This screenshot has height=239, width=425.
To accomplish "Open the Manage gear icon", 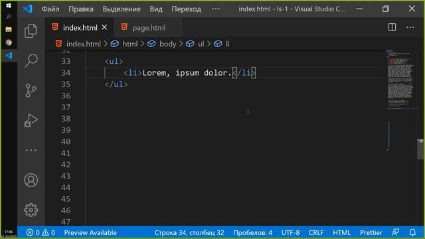I will (31, 210).
